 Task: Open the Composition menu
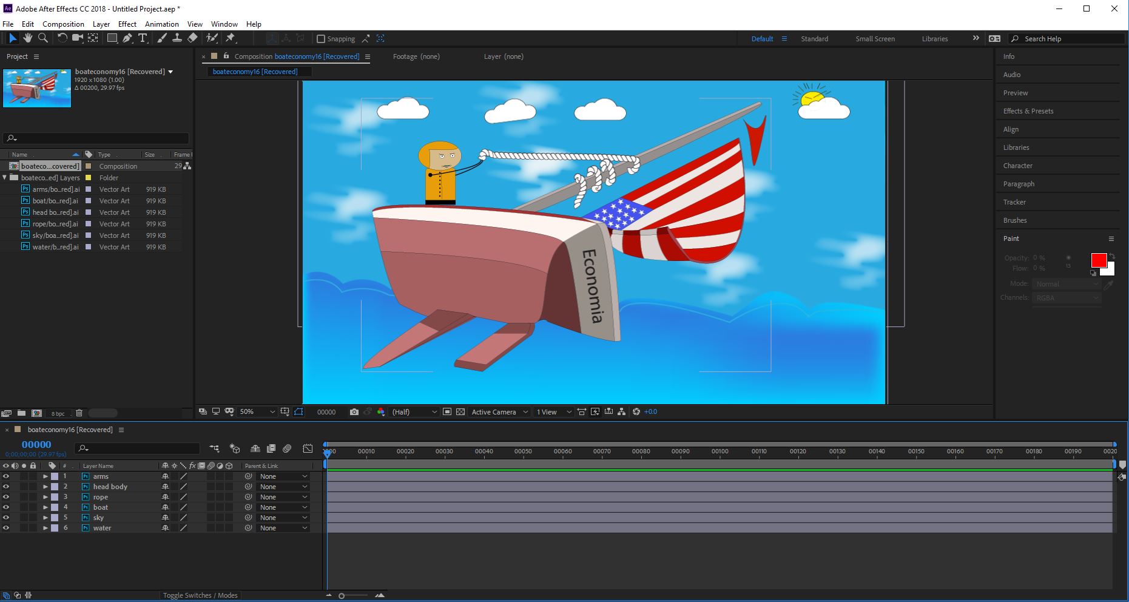coord(63,24)
